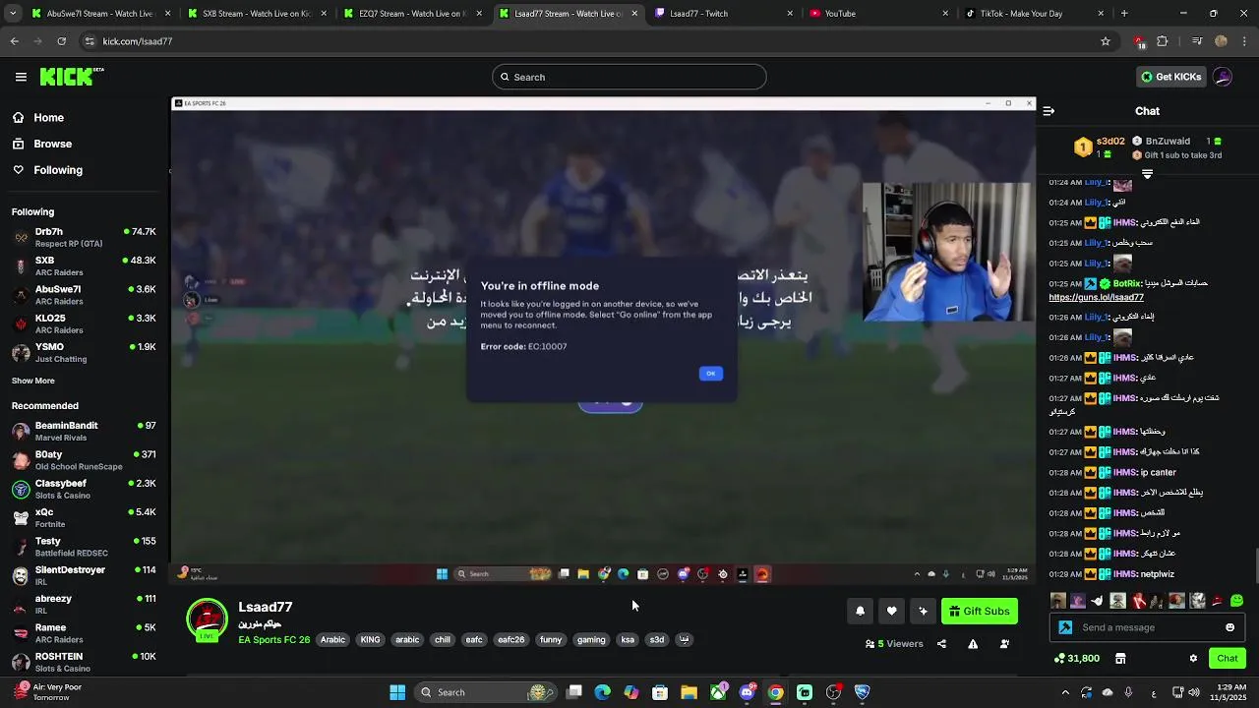Click the 5 Viewers count
The width and height of the screenshot is (1259, 708).
click(x=894, y=644)
